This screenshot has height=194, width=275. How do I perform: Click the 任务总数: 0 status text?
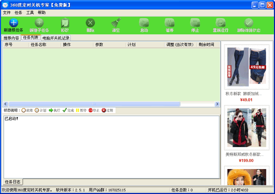[x=182, y=190]
